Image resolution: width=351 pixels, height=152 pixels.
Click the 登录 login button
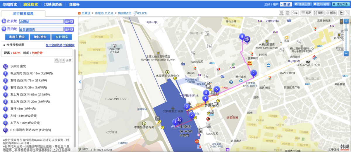pyautogui.click(x=286, y=4)
